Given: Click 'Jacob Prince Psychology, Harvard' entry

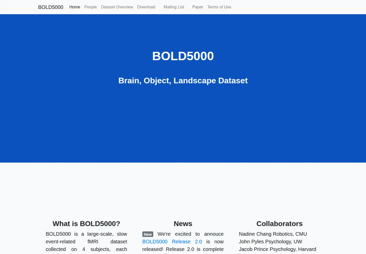Looking at the screenshot, I should coord(278,249).
